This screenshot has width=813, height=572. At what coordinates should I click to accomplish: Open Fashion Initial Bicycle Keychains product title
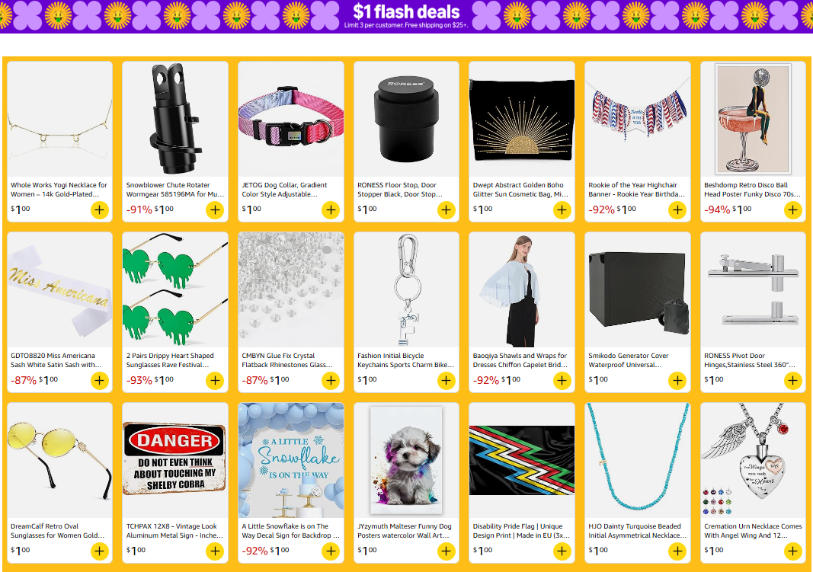click(x=406, y=360)
